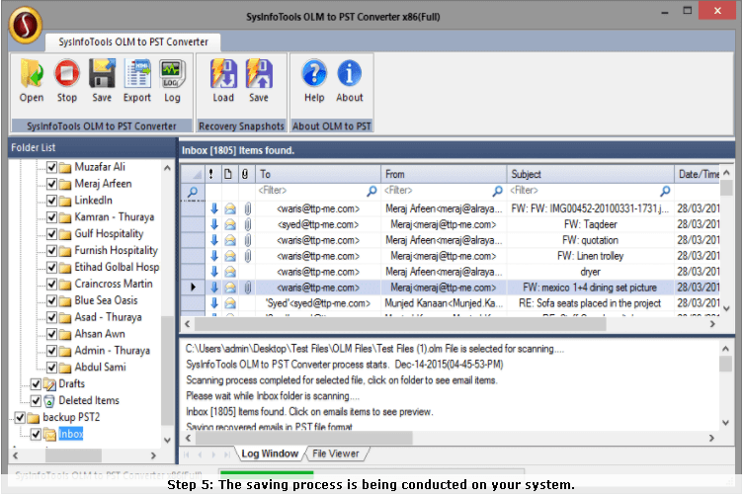743x496 pixels.
Task: Click email grid scroll right arrow
Action: [711, 324]
